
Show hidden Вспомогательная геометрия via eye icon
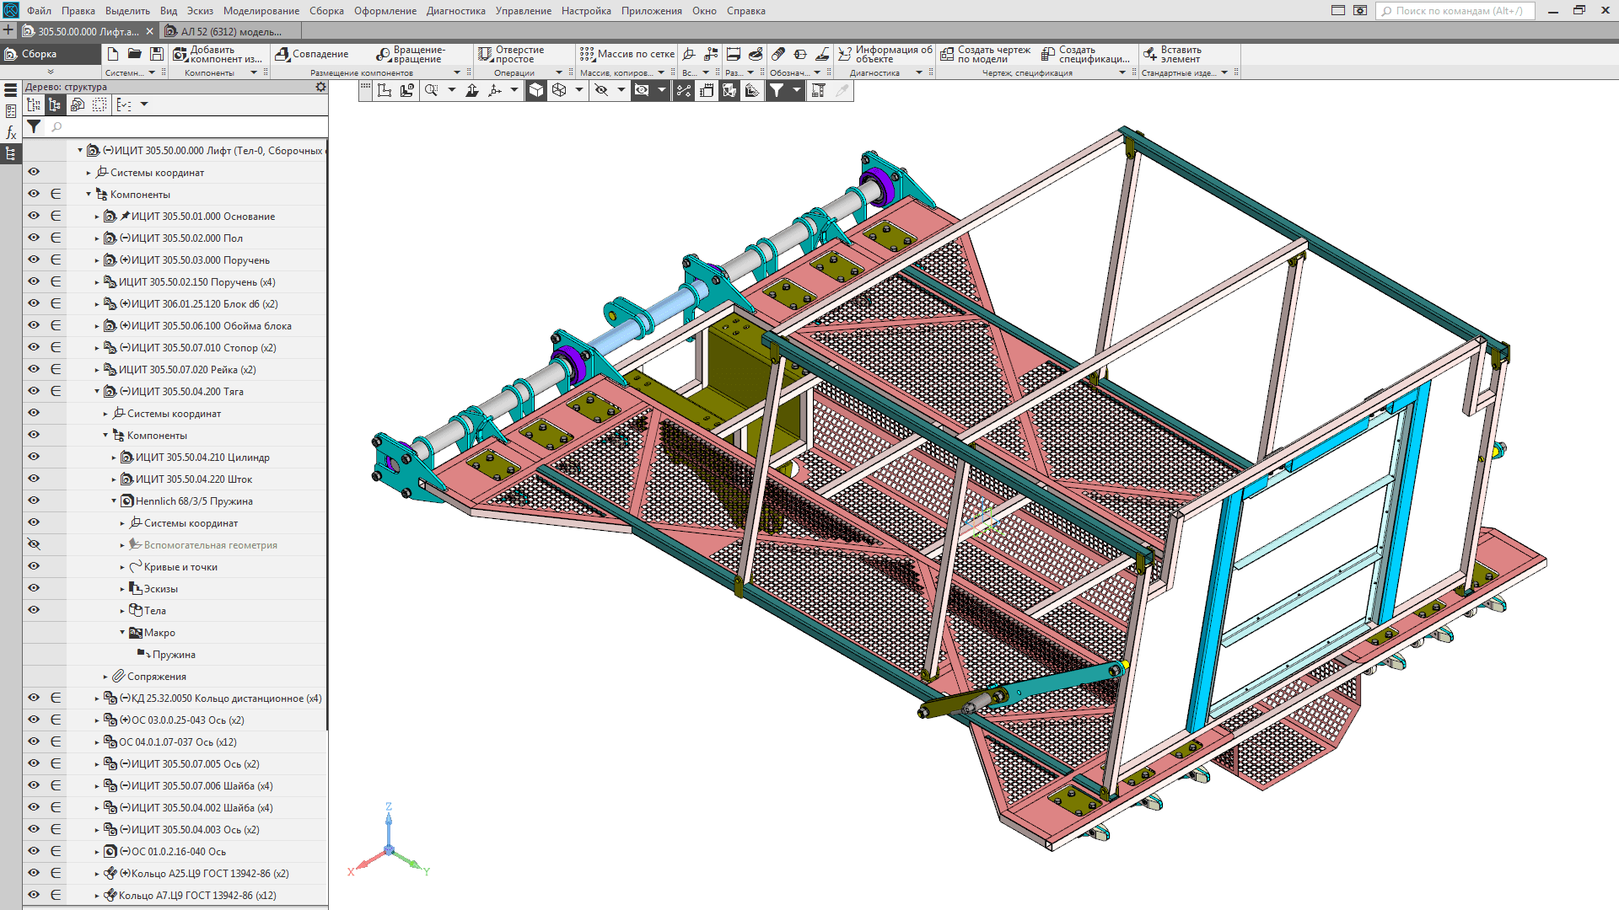coord(34,544)
